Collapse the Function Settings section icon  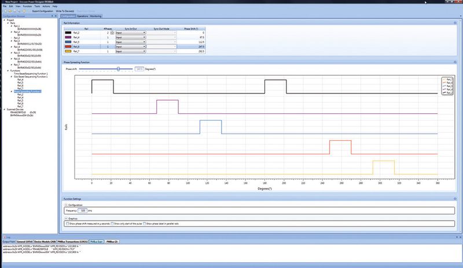pyautogui.click(x=455, y=199)
